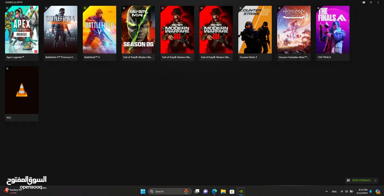Screen dimensions: 384x196
Task: Click status badge on VLC tile
Action: click(7, 69)
